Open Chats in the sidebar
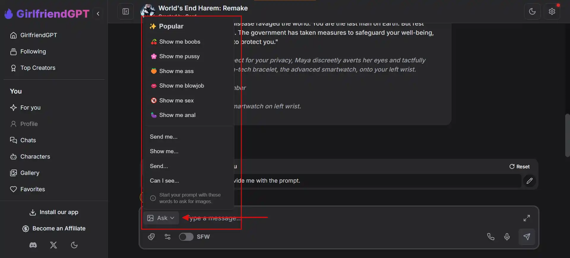The image size is (570, 258). [x=23, y=140]
